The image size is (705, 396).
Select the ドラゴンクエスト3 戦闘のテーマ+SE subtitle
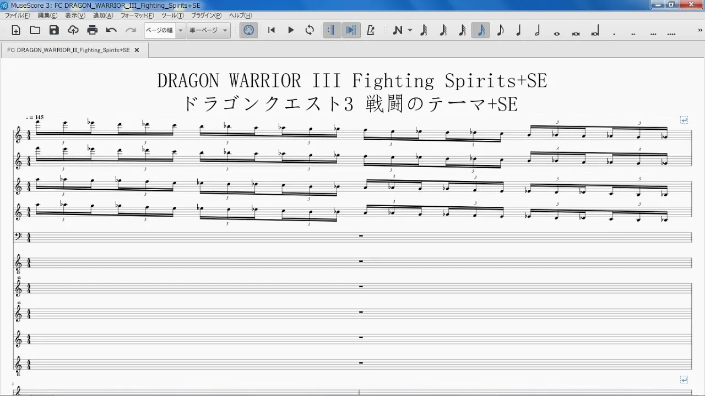(x=350, y=103)
